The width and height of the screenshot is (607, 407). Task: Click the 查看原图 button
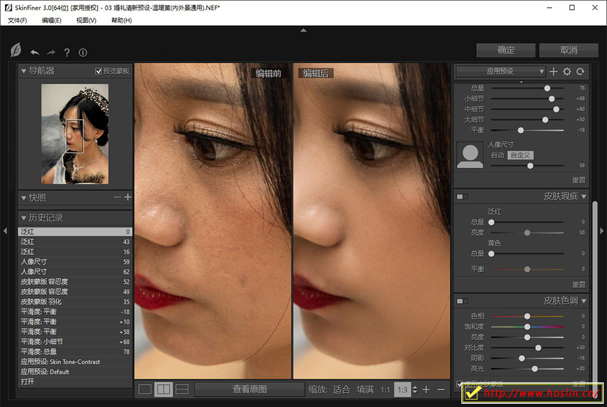click(x=249, y=389)
